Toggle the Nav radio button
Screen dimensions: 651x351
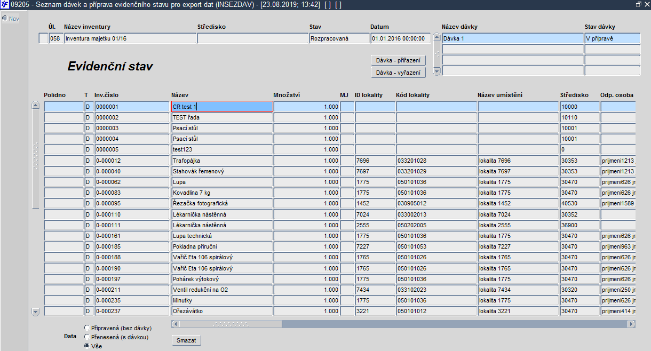[5, 18]
